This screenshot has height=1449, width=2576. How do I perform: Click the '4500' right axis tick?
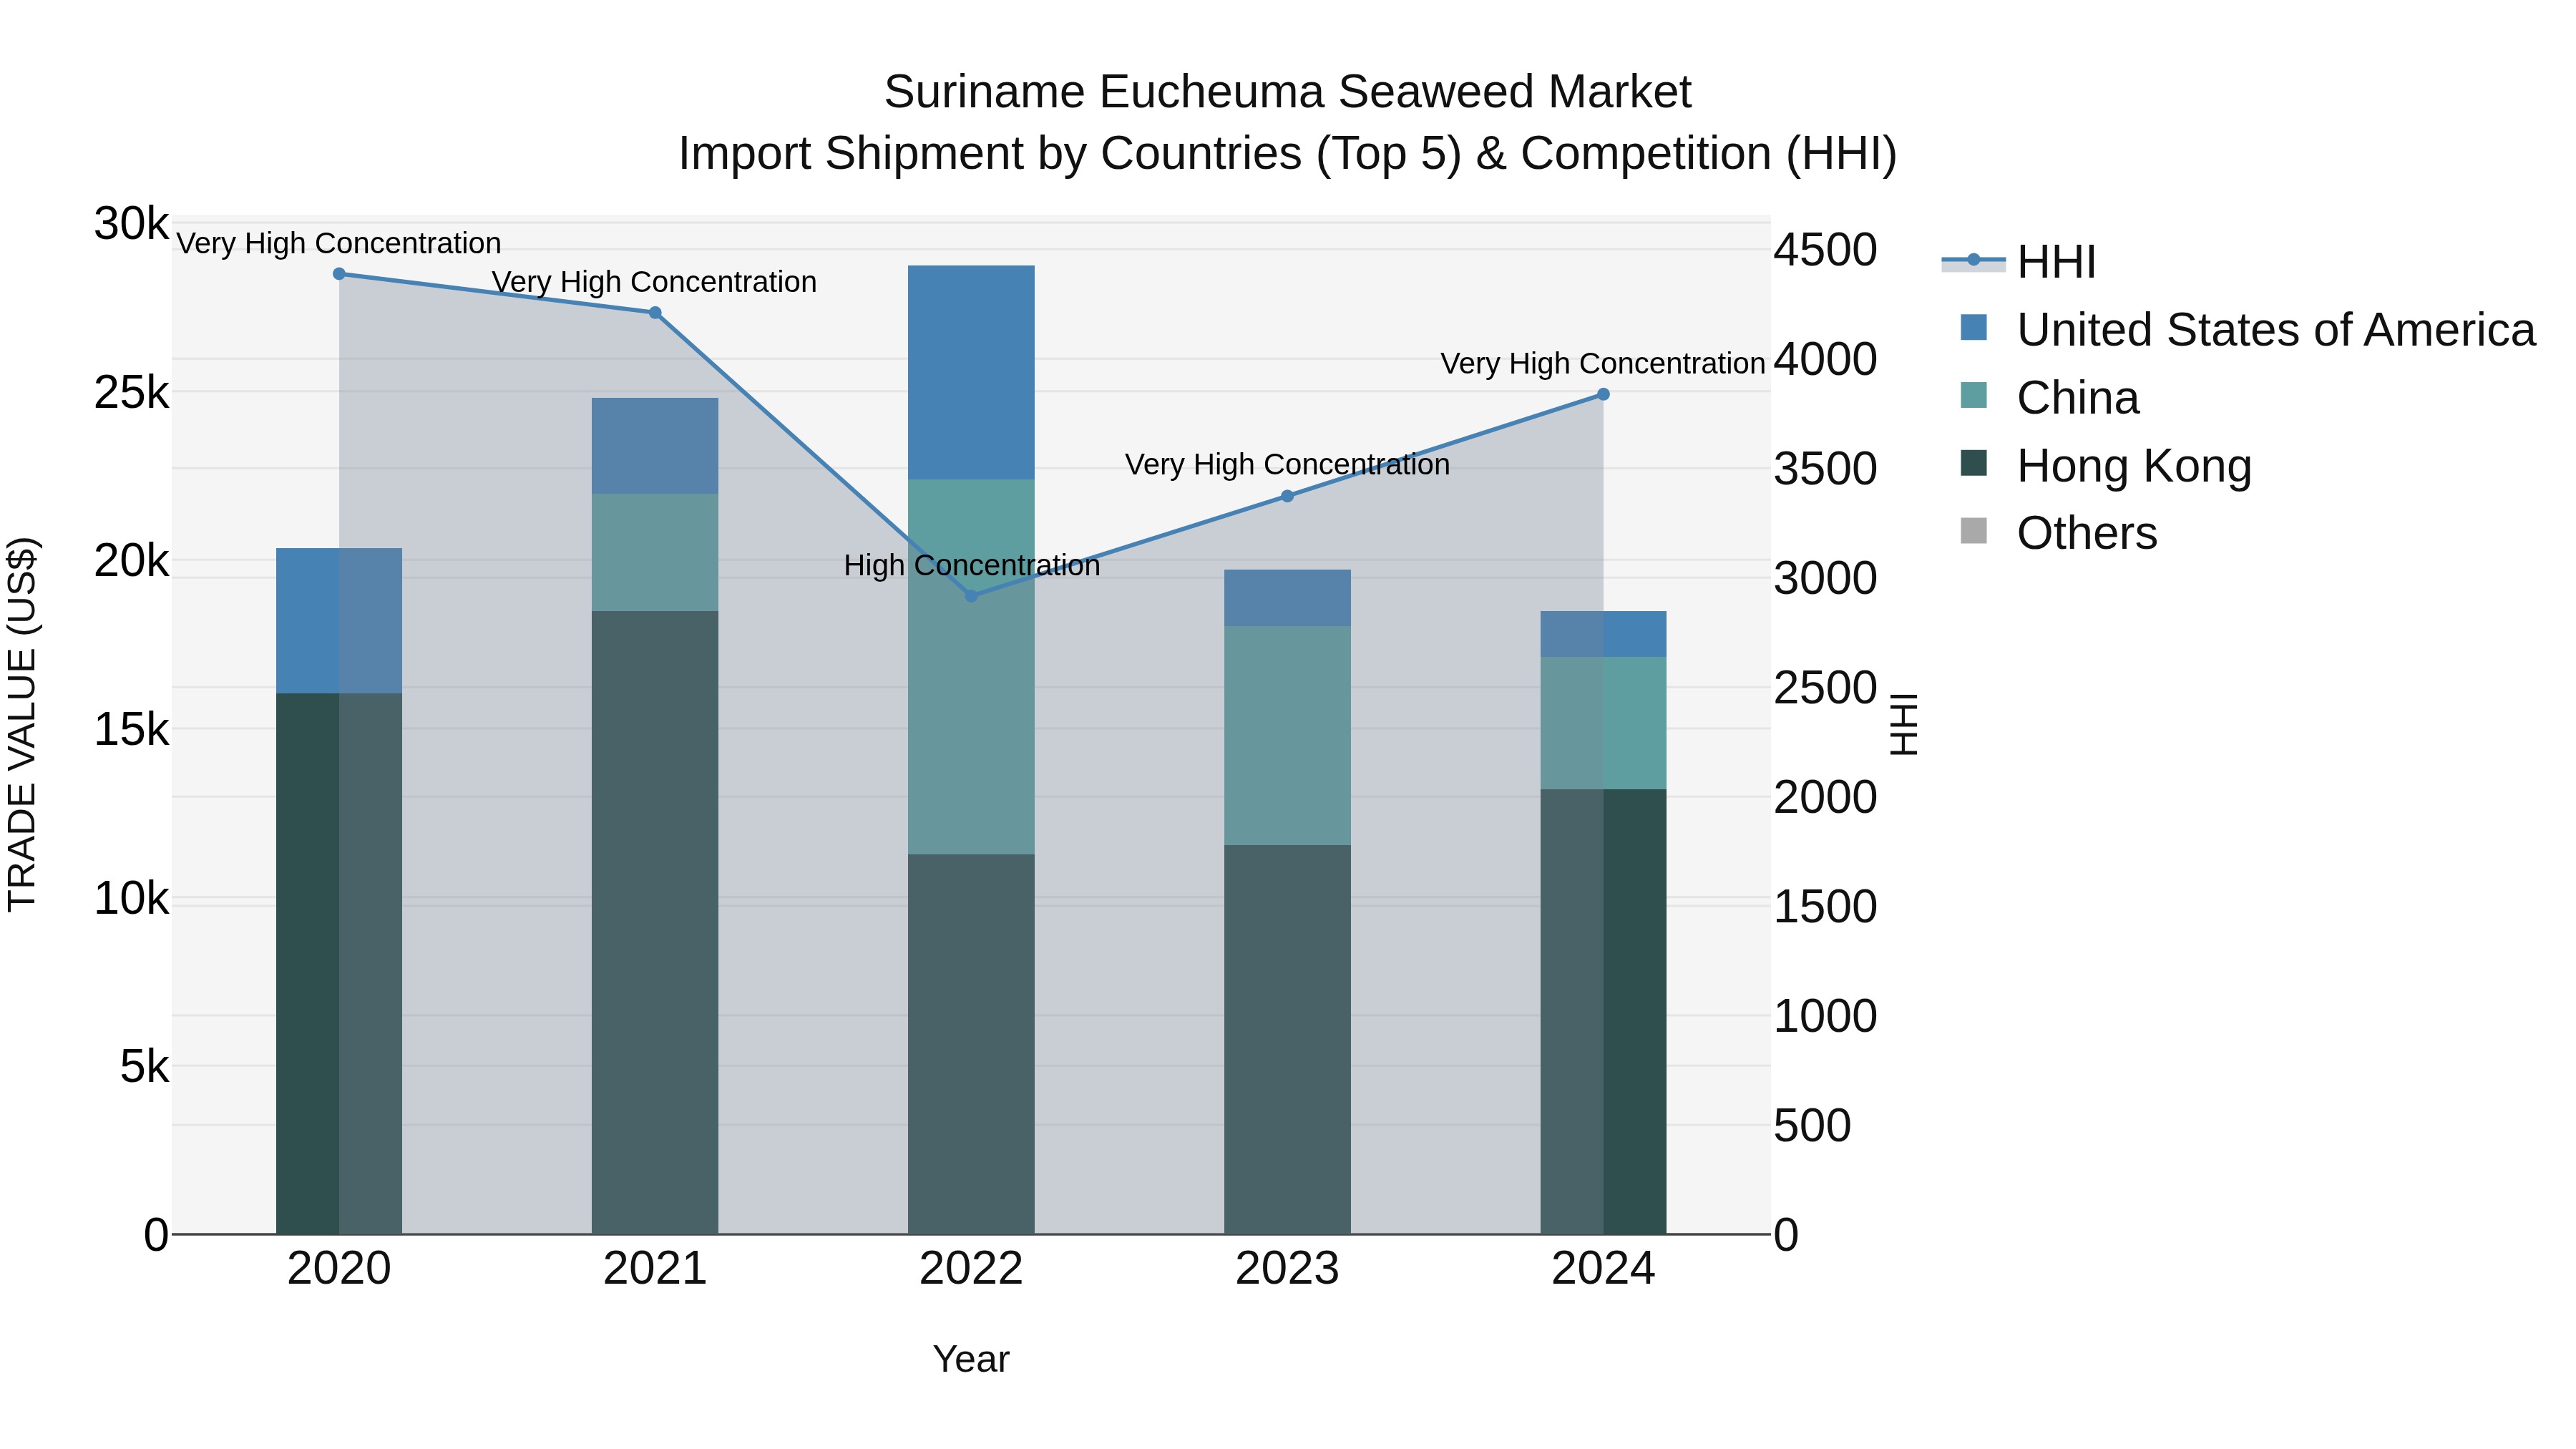(1826, 250)
